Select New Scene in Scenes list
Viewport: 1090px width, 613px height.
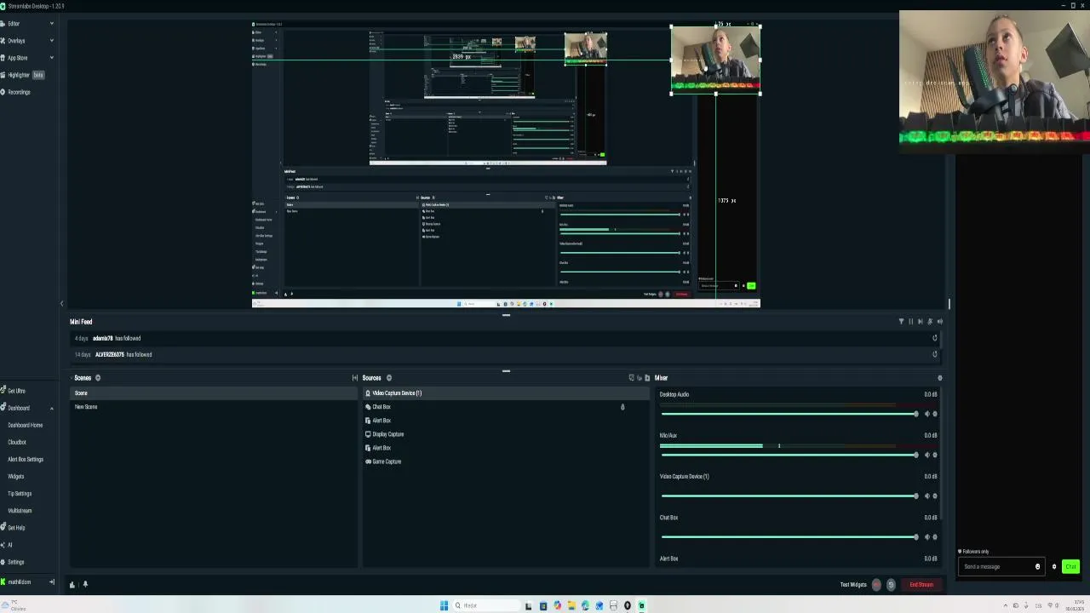[x=214, y=407]
